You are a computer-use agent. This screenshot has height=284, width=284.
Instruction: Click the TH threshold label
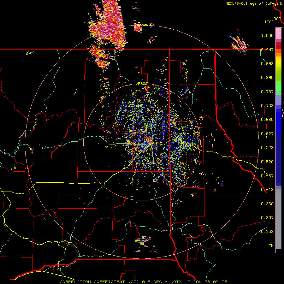pos(271,246)
